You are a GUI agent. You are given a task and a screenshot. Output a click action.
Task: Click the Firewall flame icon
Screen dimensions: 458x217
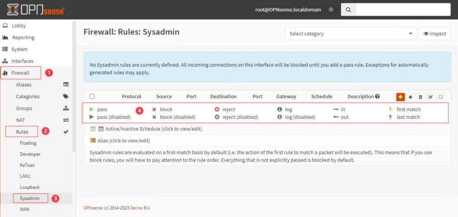(x=5, y=73)
